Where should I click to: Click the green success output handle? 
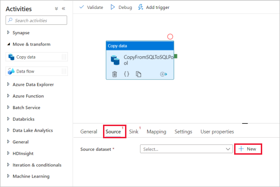click(x=176, y=56)
